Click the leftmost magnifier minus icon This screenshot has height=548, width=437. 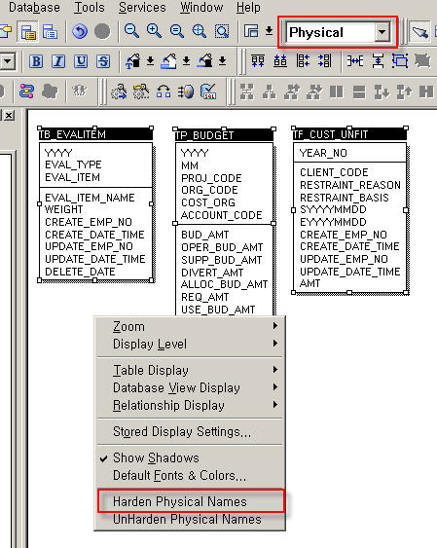click(x=131, y=31)
